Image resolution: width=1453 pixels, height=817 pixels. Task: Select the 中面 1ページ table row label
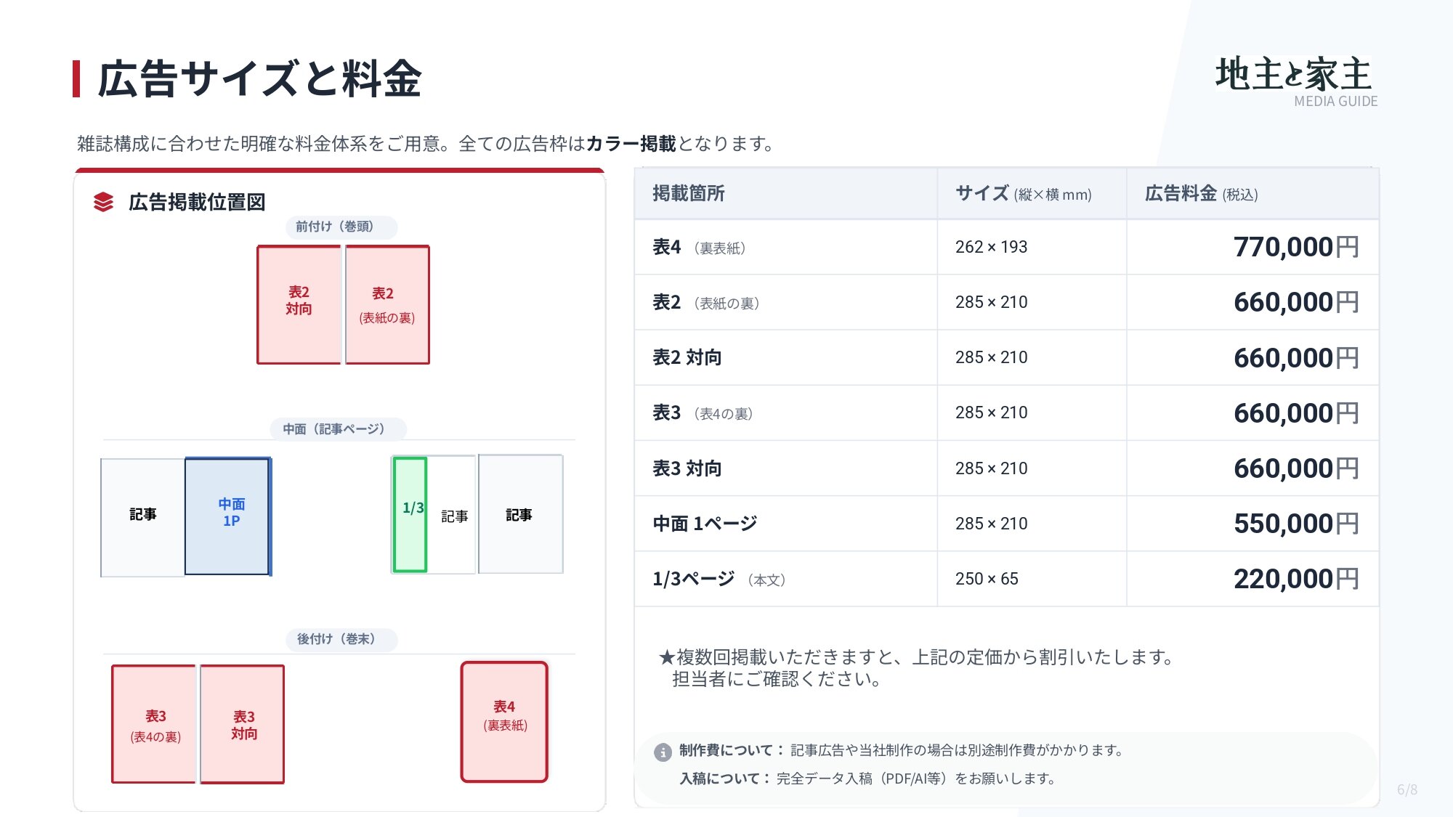pyautogui.click(x=705, y=524)
